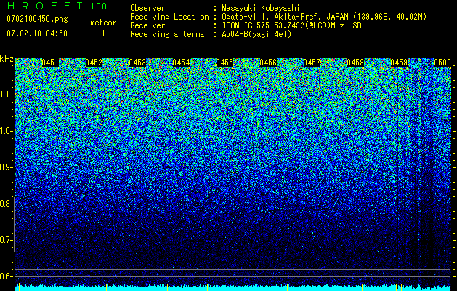The height and width of the screenshot is (291, 457).
Task: Click the 0456 time marker
Action: (x=268, y=63)
